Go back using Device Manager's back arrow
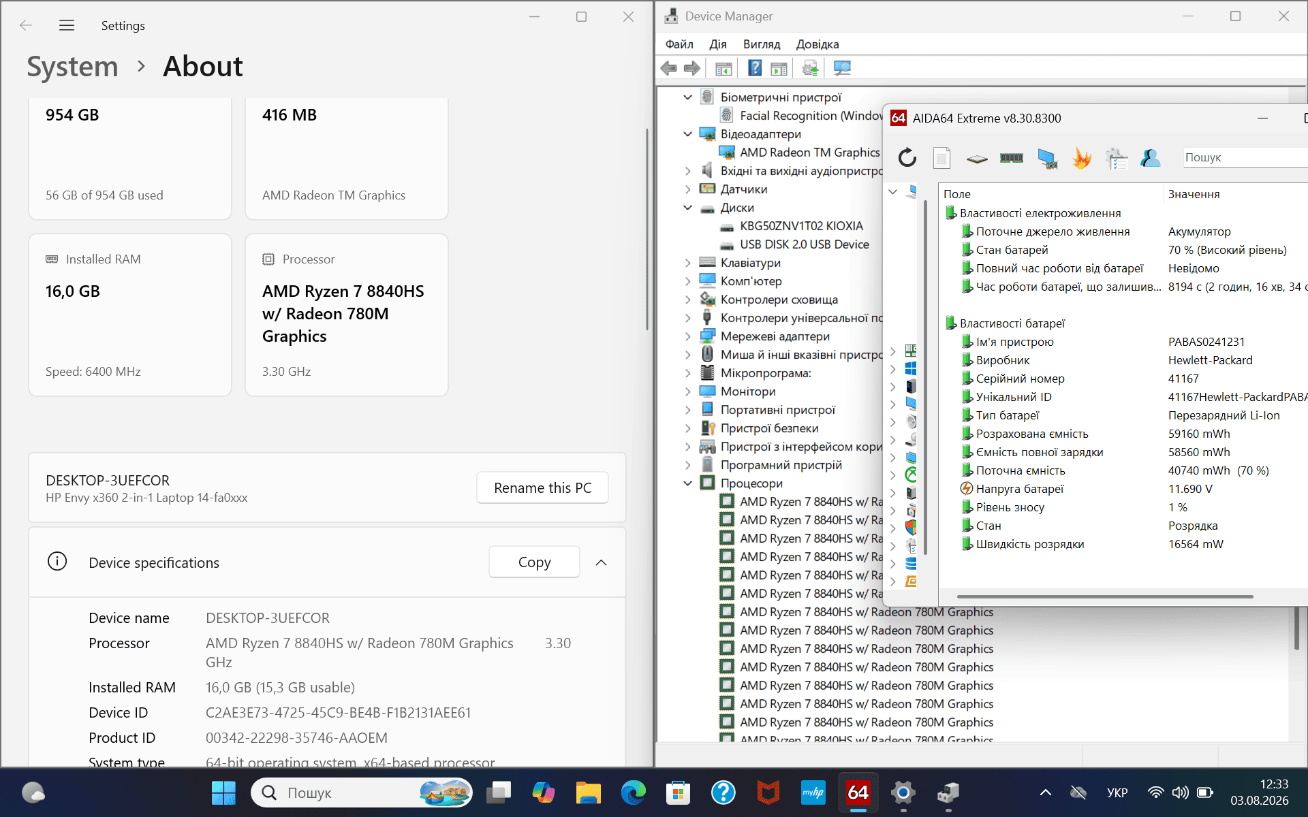The width and height of the screenshot is (1308, 817). click(x=669, y=68)
